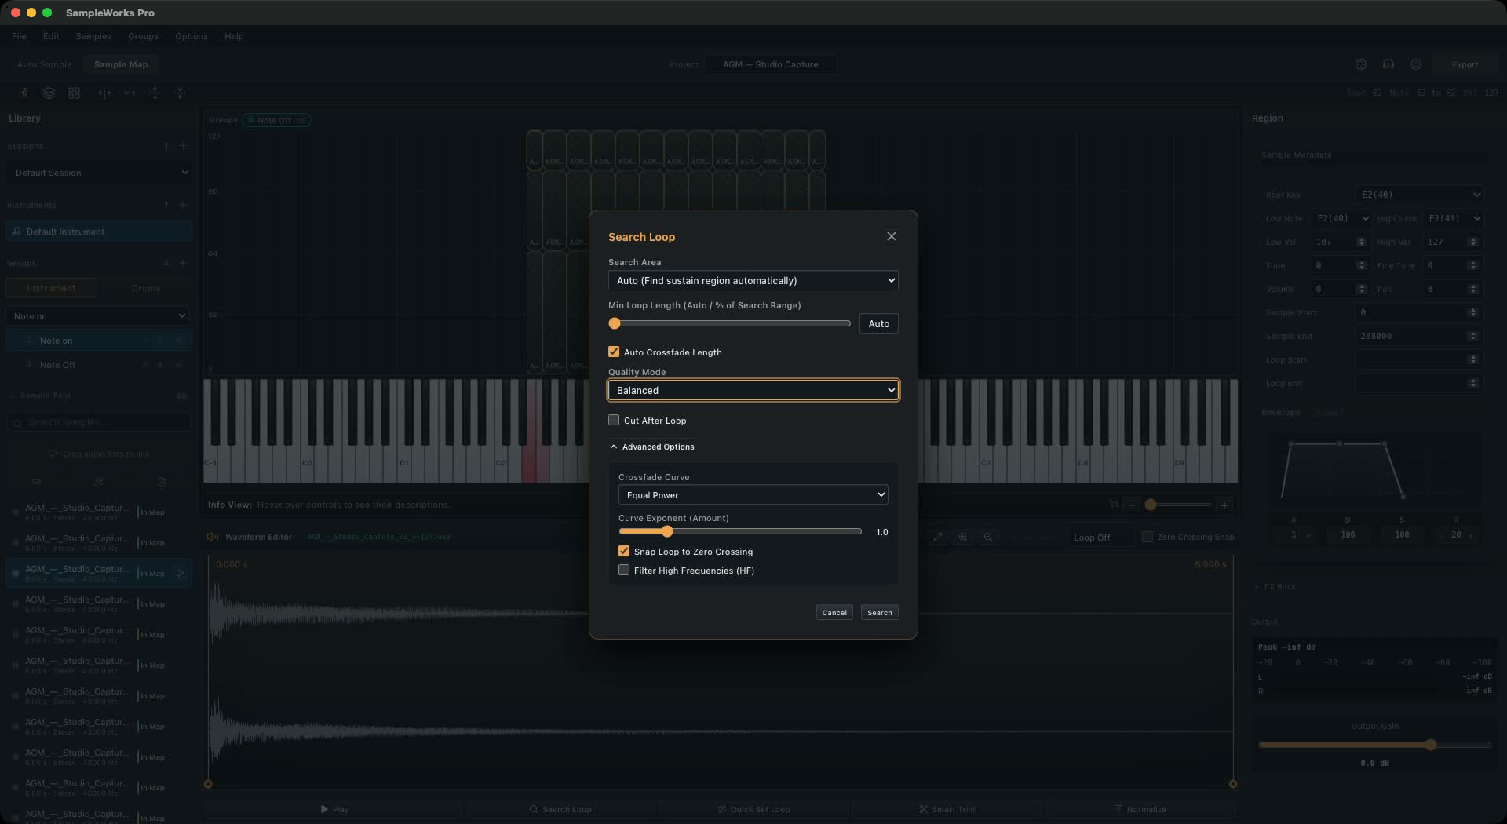1507x824 pixels.
Task: Click the Note Off group chip above sample map
Action: click(x=277, y=120)
